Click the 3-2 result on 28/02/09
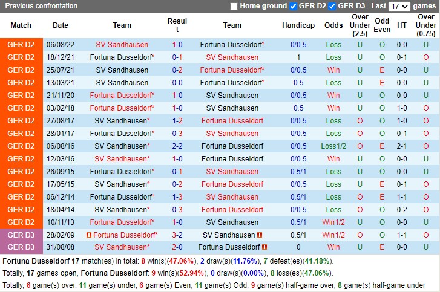 tap(177, 235)
